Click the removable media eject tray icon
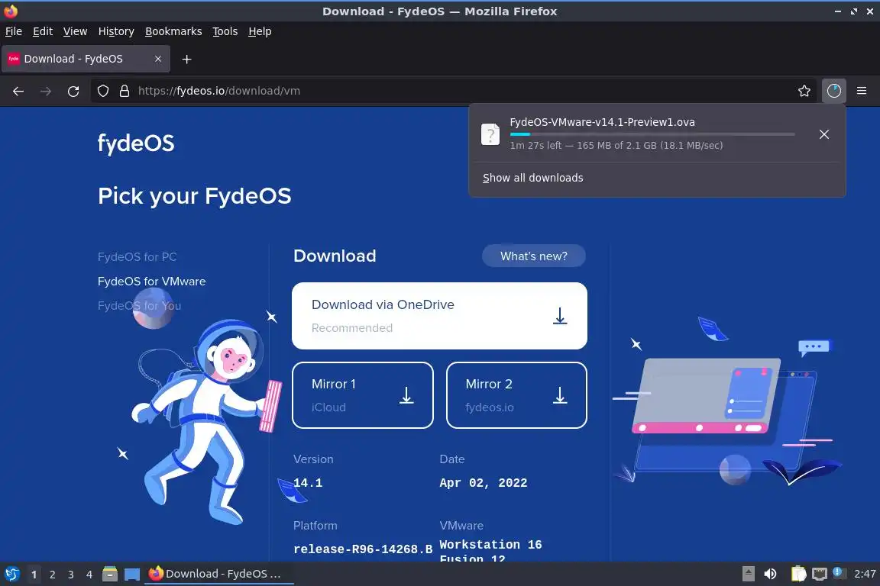This screenshot has height=586, width=880. pos(748,574)
